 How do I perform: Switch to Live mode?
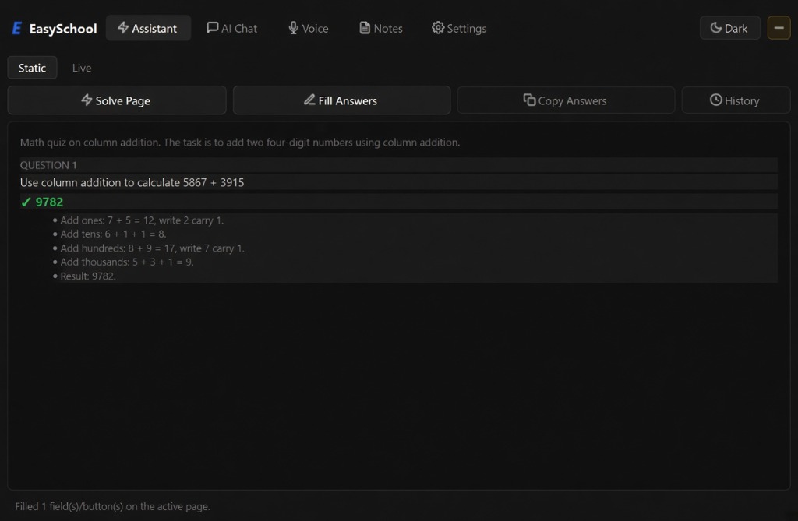coord(81,68)
